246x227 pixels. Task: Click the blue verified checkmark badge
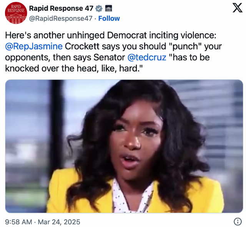click(x=99, y=8)
